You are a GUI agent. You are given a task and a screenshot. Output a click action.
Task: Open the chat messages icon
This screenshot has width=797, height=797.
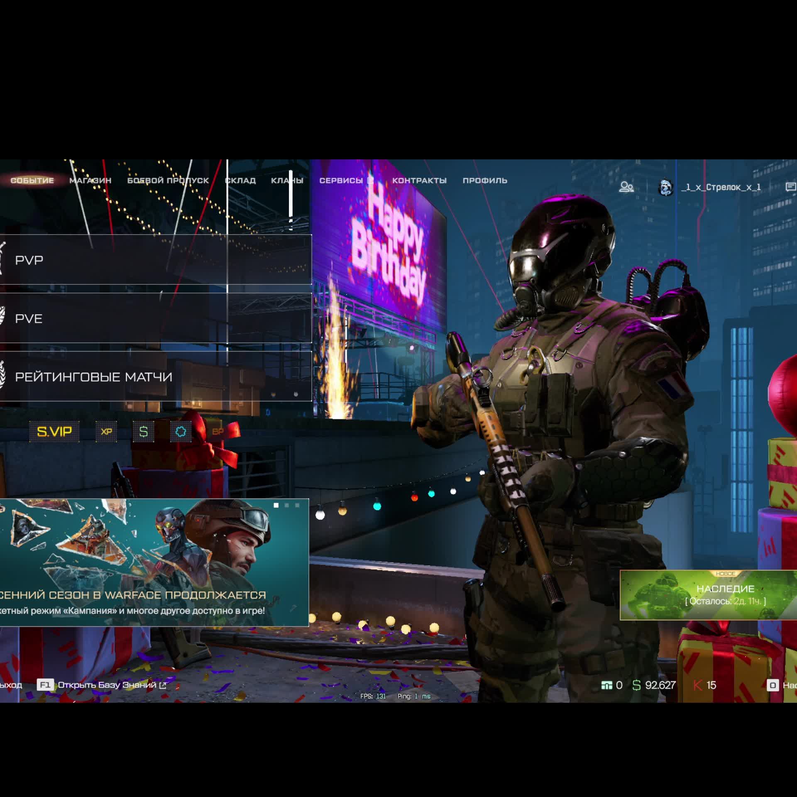[790, 187]
